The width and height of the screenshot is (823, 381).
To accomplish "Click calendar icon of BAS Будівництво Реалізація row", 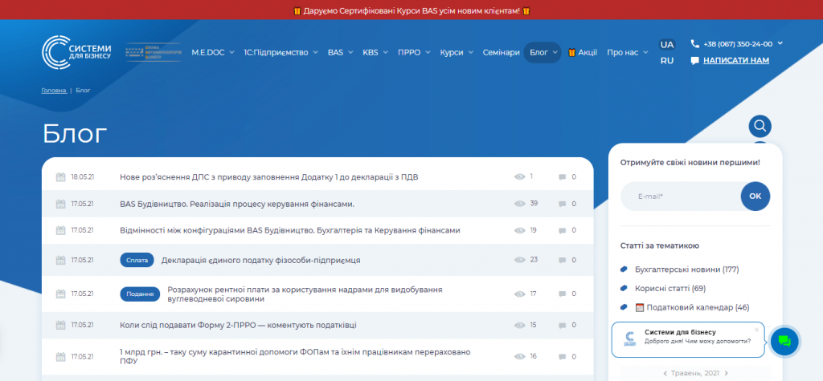I will pyautogui.click(x=60, y=204).
